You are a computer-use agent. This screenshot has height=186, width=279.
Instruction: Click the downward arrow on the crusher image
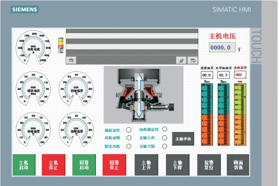139,109
